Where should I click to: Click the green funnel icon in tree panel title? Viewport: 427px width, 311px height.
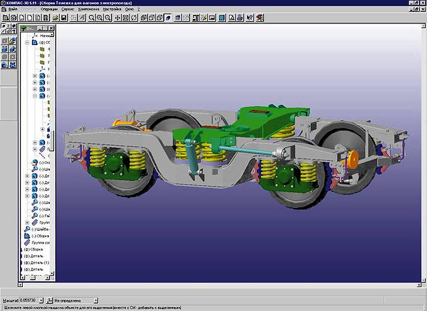coord(23,28)
